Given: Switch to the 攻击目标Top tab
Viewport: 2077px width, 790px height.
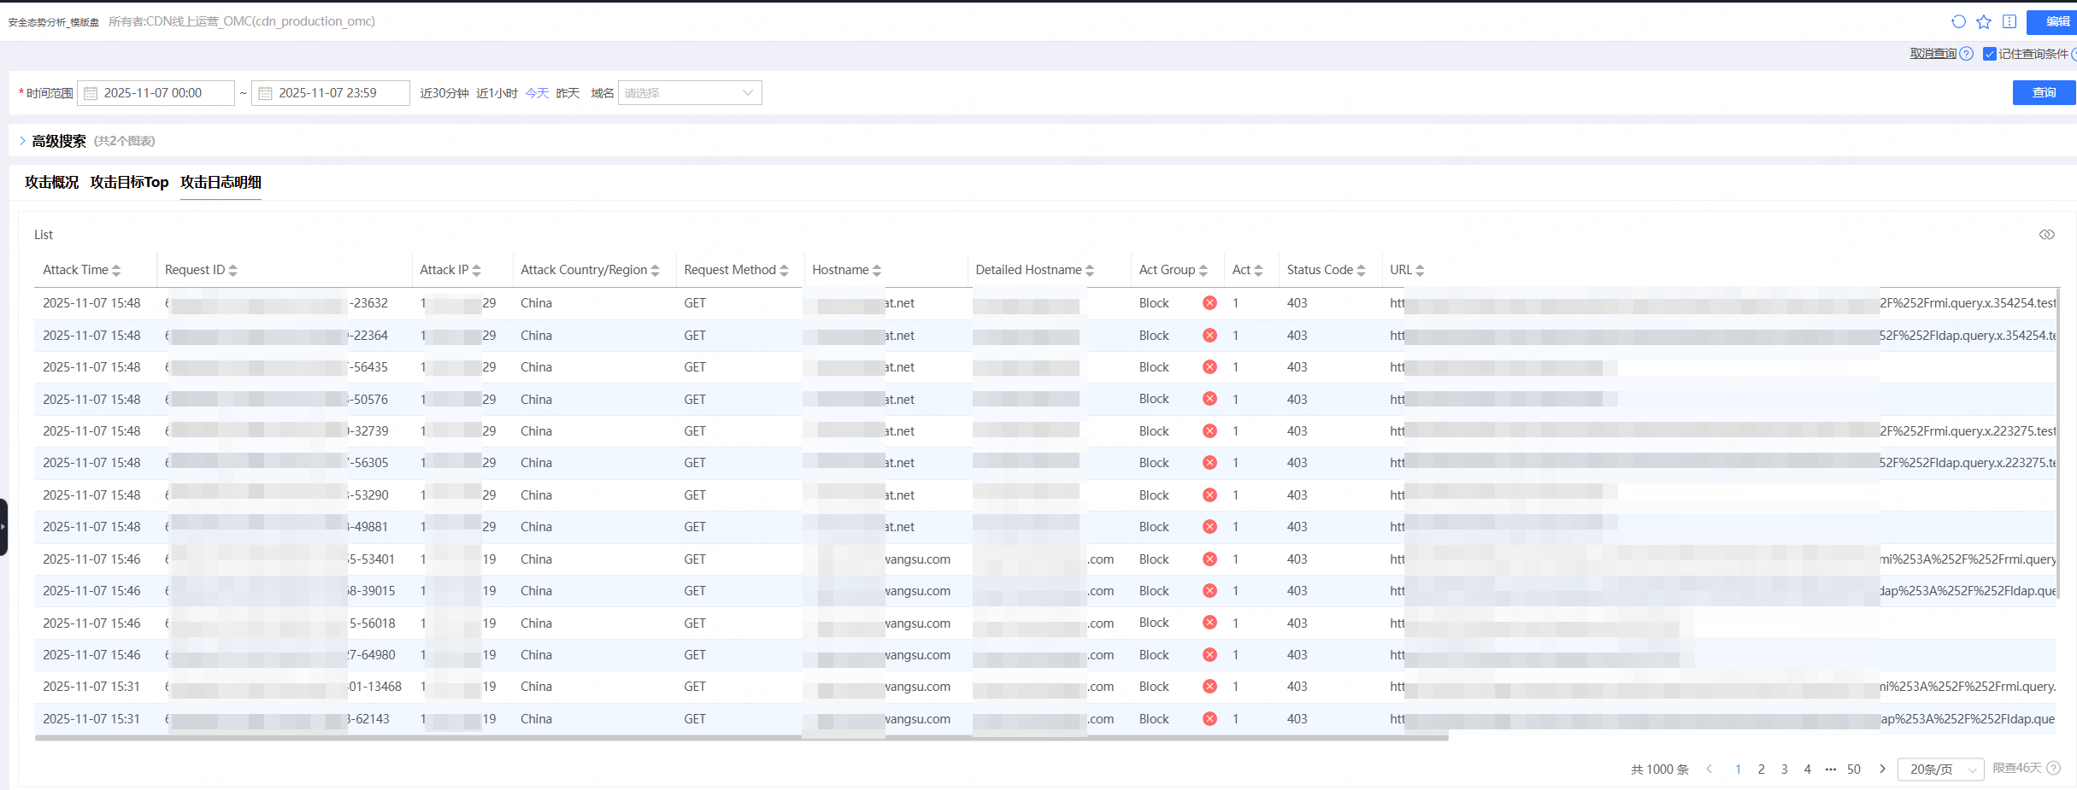Looking at the screenshot, I should [129, 182].
